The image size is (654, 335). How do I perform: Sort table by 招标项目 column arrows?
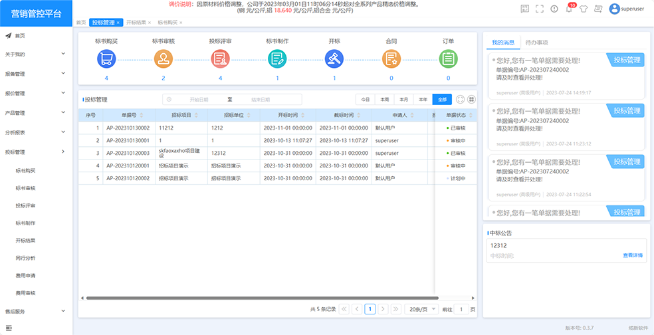coord(197,115)
